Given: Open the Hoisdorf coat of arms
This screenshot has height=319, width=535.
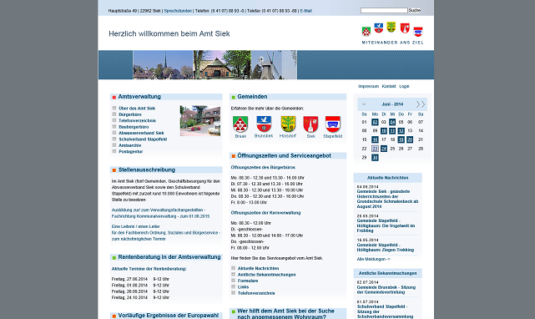Looking at the screenshot, I should tap(288, 124).
